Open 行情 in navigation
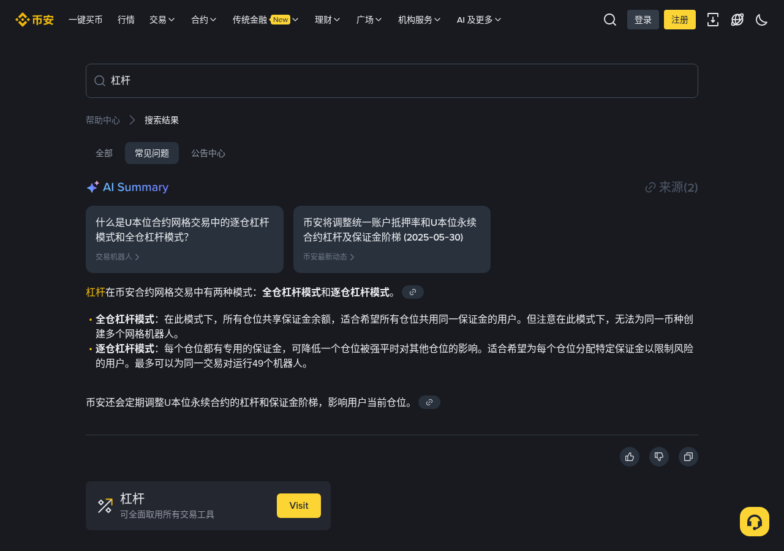Viewport: 784px width, 551px height. click(x=126, y=20)
